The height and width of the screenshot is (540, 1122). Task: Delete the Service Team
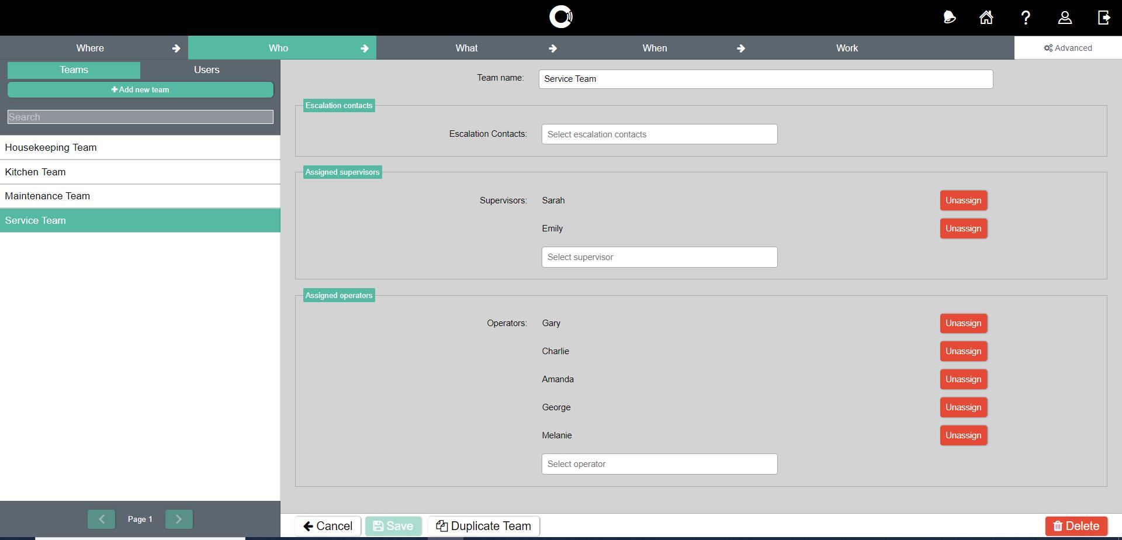tap(1076, 526)
